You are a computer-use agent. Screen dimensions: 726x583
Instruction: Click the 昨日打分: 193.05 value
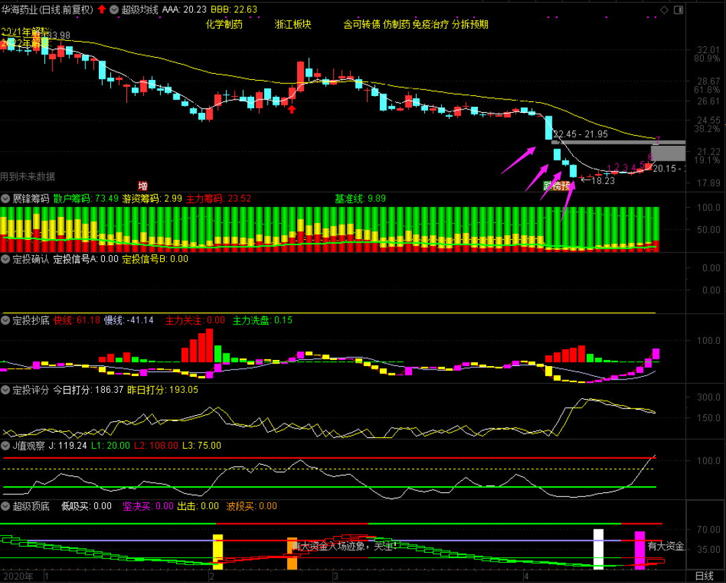163,390
